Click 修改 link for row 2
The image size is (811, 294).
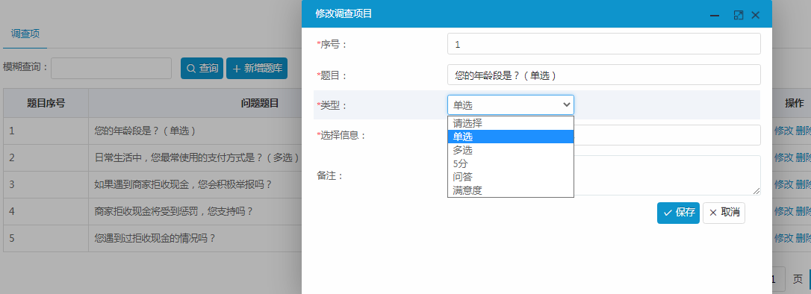pyautogui.click(x=783, y=157)
